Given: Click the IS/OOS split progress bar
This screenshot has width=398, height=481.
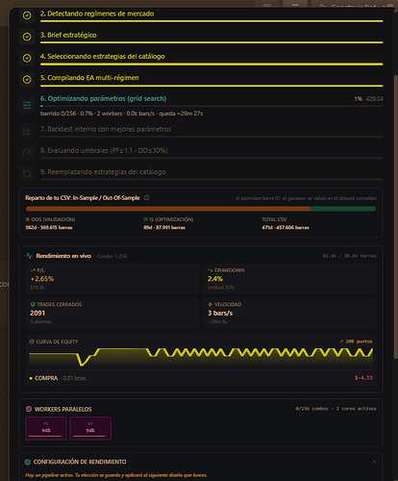Looking at the screenshot, I should [201, 209].
